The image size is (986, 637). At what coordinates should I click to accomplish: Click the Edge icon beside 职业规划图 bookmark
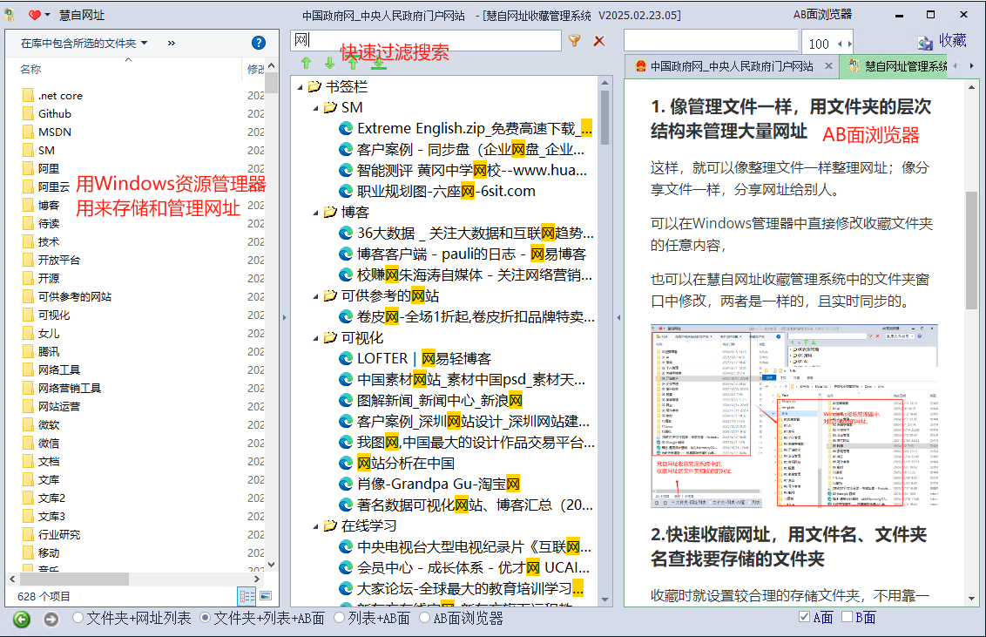tap(345, 191)
